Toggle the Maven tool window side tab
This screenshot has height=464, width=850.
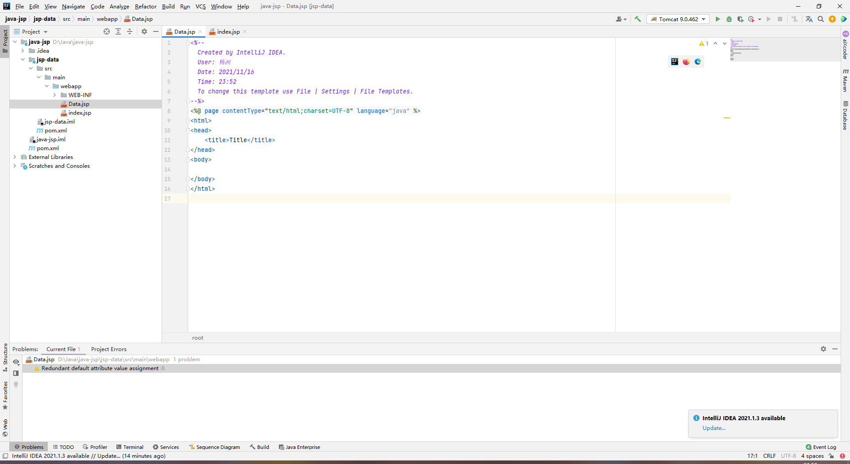click(x=845, y=80)
